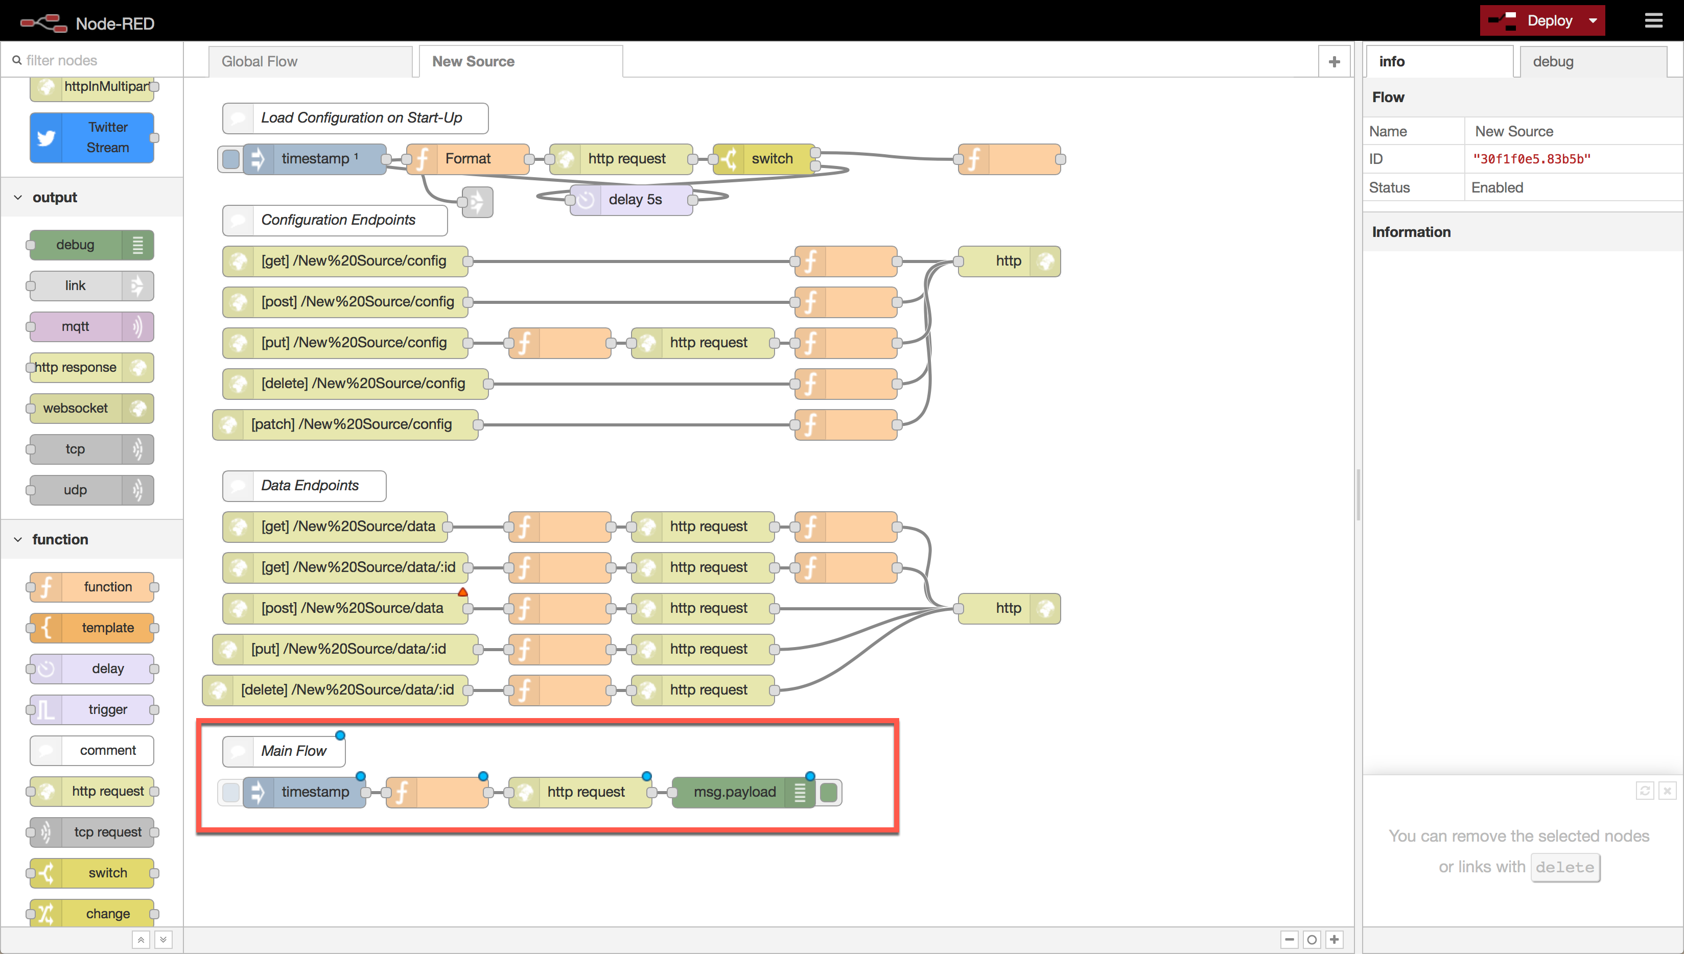
Task: Select the [get] /New%20Source/data/:id node
Action: coord(345,567)
